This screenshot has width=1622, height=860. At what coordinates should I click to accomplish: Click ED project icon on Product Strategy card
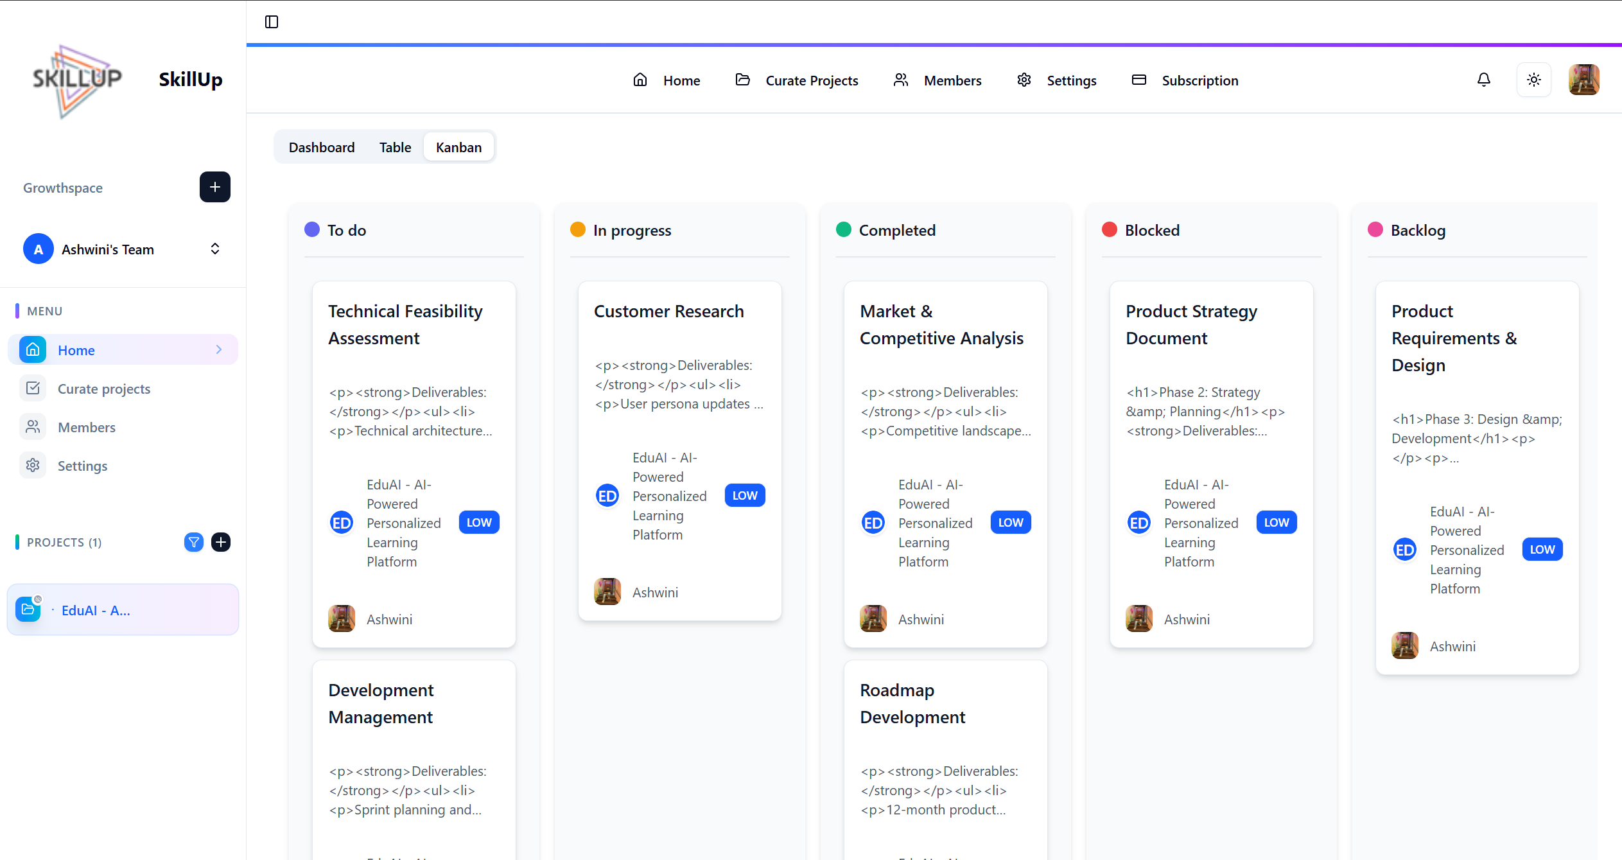1138,522
